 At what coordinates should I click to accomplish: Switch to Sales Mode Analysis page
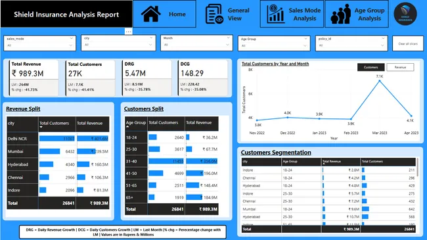[292, 14]
